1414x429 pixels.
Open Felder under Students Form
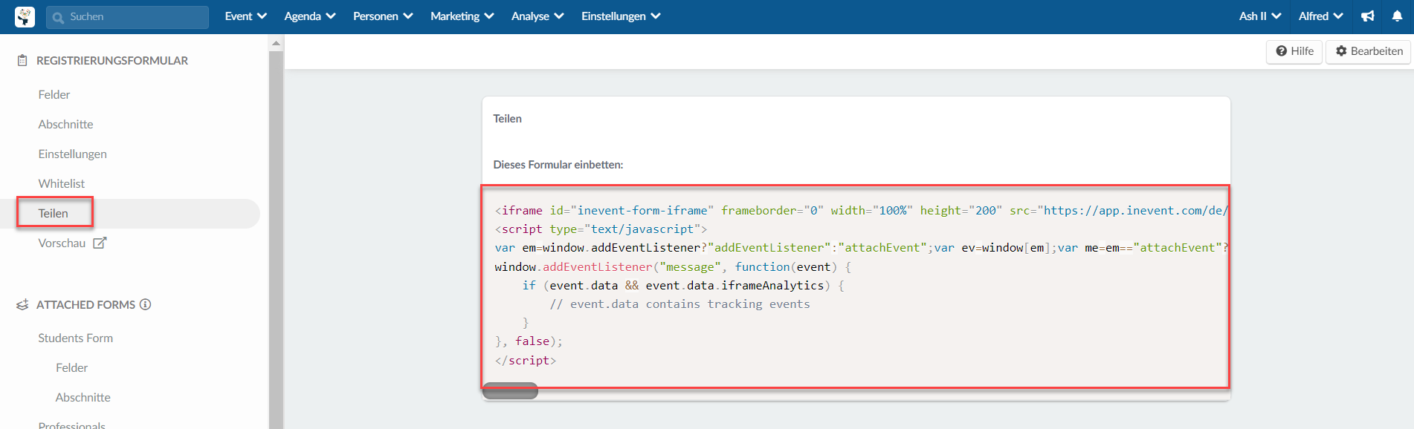(x=71, y=367)
